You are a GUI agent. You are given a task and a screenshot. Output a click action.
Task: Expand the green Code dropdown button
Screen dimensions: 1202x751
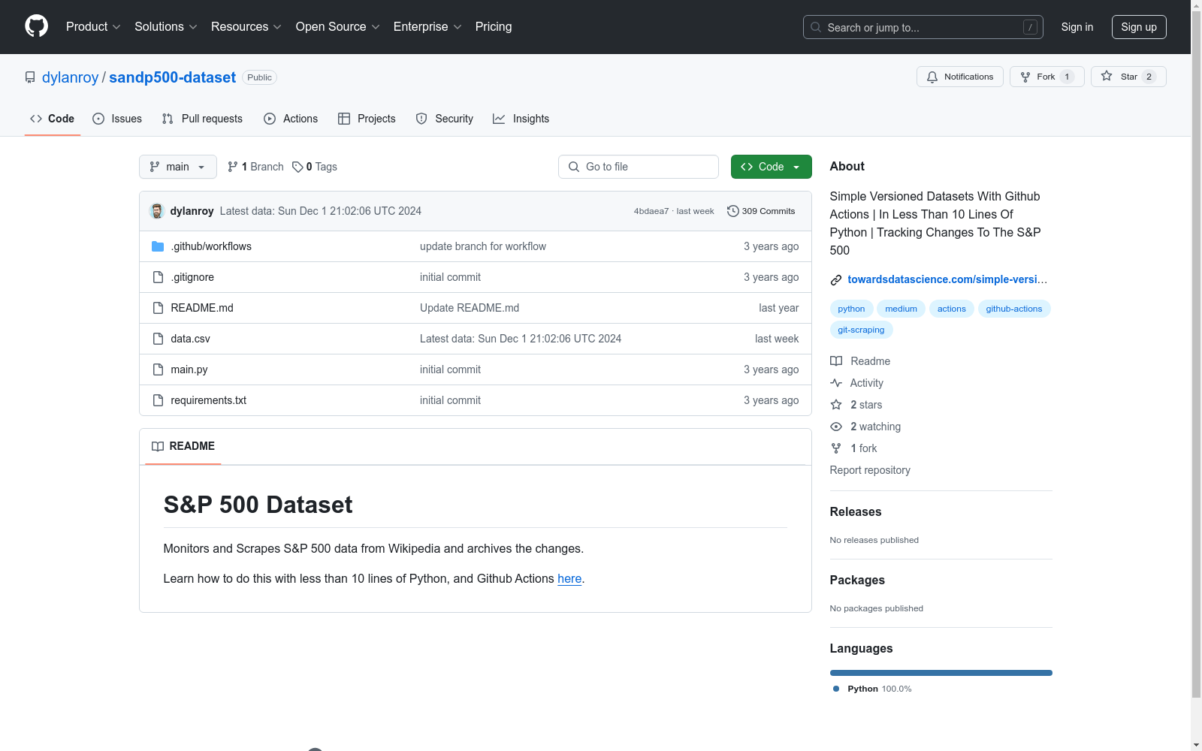(771, 167)
